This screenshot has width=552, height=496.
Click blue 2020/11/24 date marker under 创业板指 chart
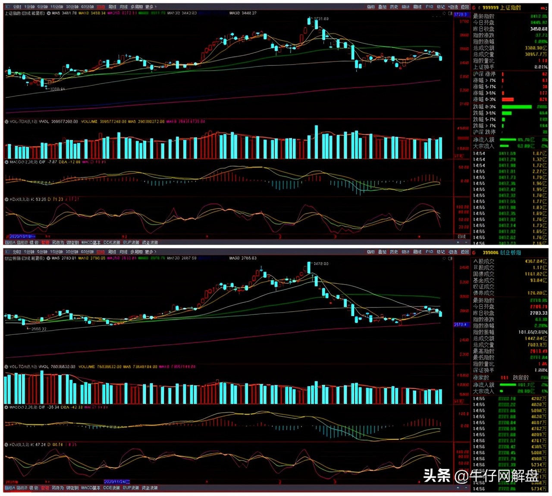[x=117, y=481]
